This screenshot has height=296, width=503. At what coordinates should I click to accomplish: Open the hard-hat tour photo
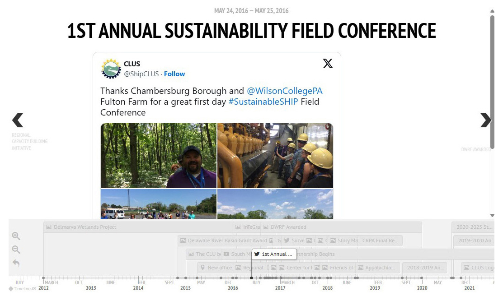275,156
